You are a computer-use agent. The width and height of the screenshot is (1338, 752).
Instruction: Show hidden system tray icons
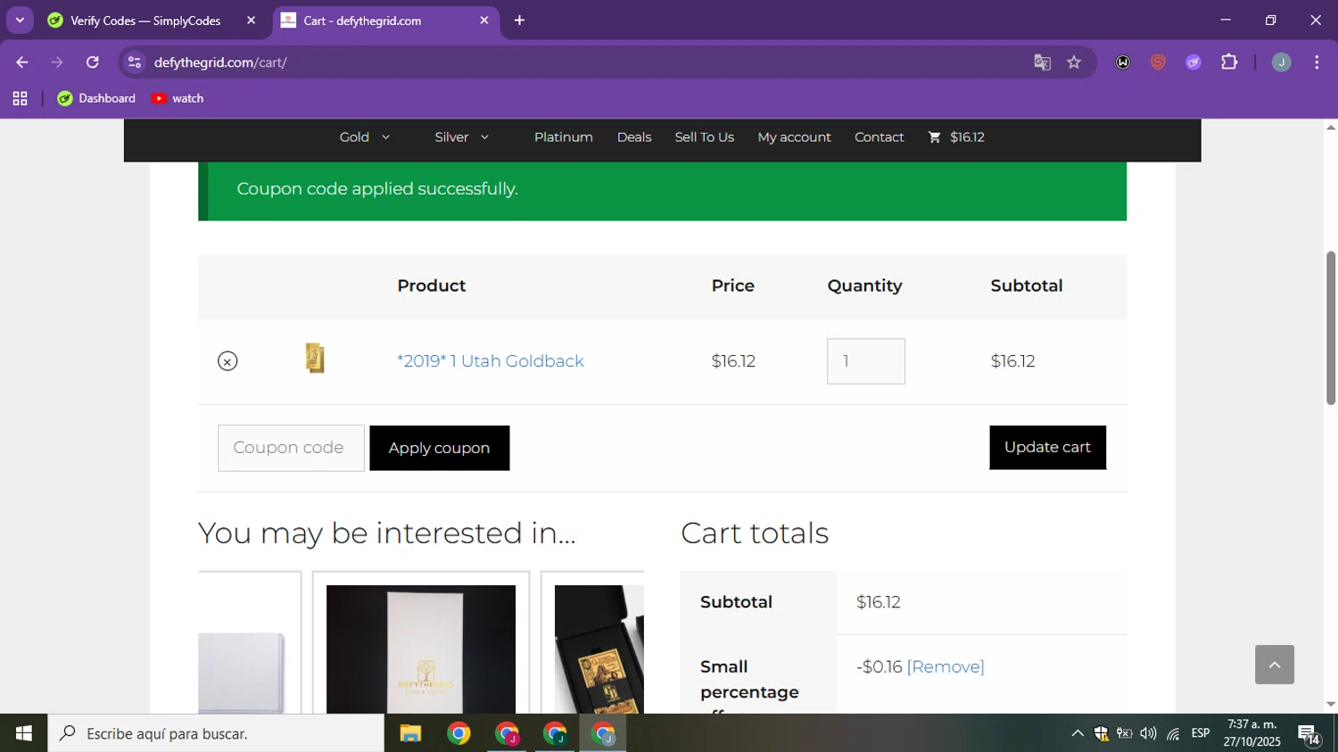(x=1078, y=733)
